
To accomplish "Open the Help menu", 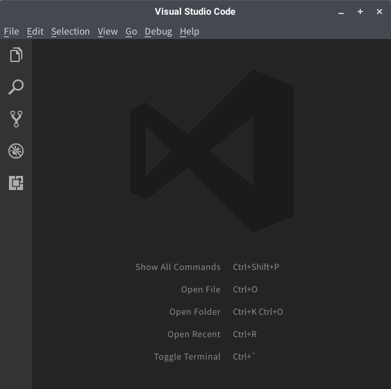I will coord(189,31).
